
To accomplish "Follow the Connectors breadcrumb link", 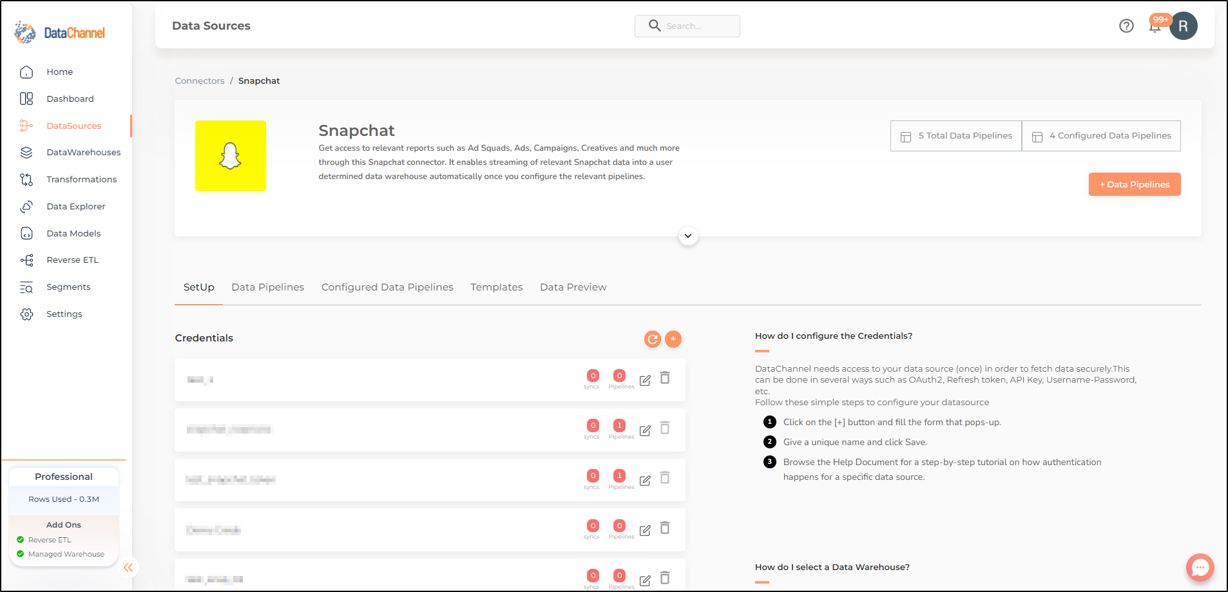I will [x=200, y=81].
